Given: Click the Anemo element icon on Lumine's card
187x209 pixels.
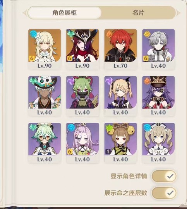Looking at the screenshot, I should (x=33, y=34).
